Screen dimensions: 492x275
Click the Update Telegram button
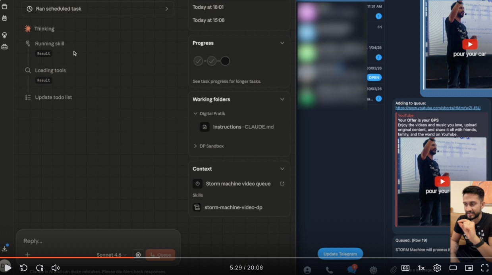340,254
